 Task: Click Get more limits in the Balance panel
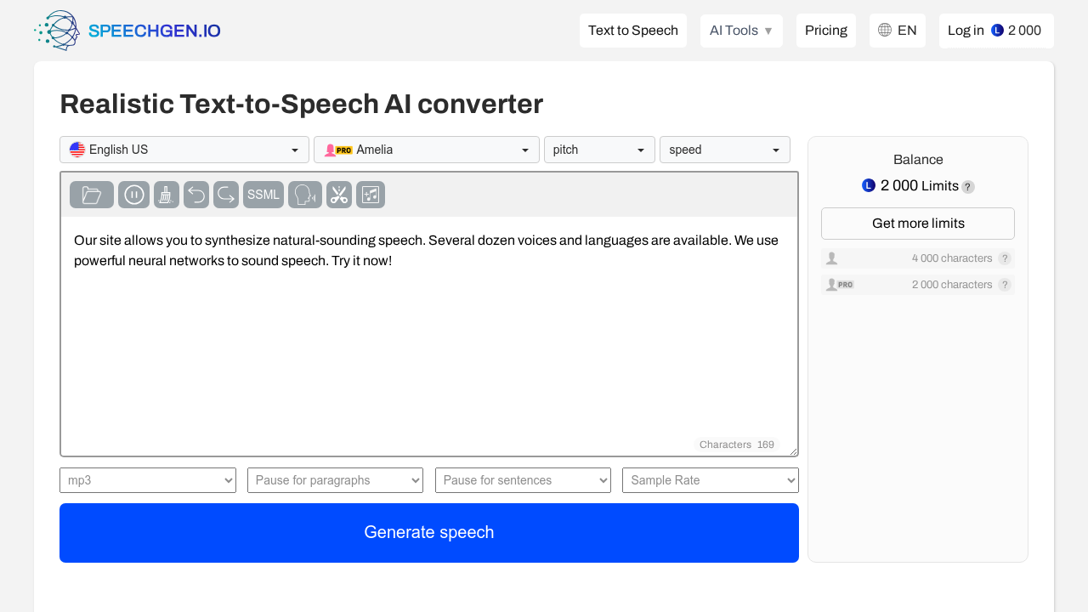[917, 224]
